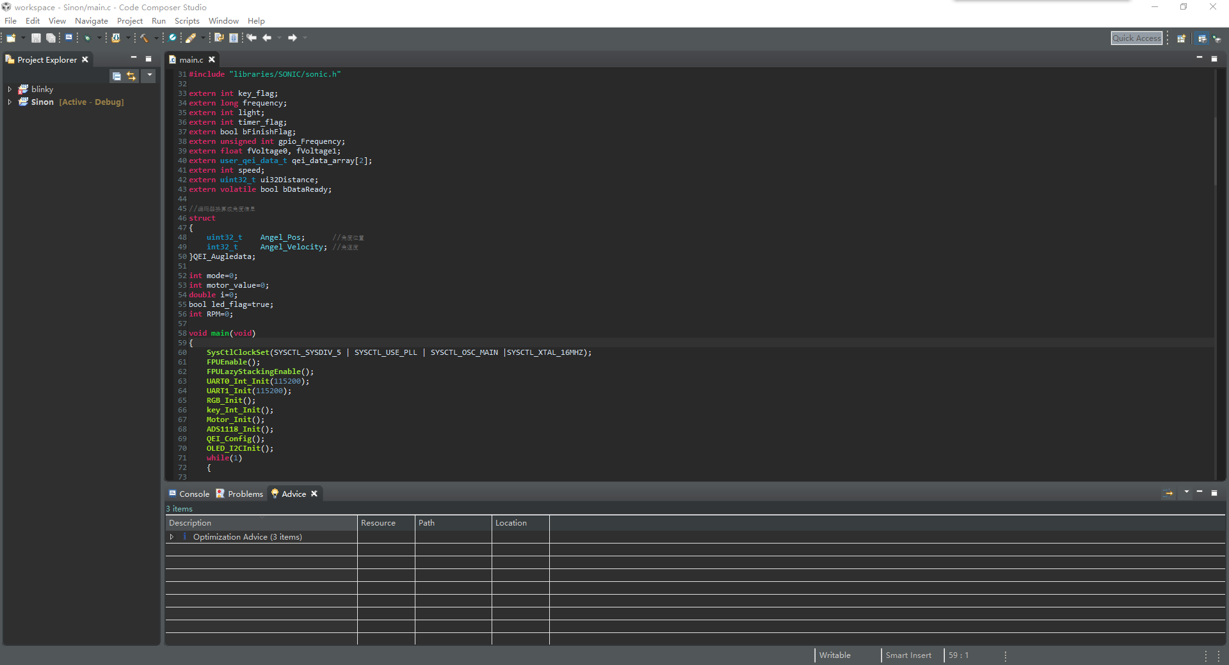The width and height of the screenshot is (1229, 665).
Task: Open the File menu
Action: pyautogui.click(x=11, y=21)
